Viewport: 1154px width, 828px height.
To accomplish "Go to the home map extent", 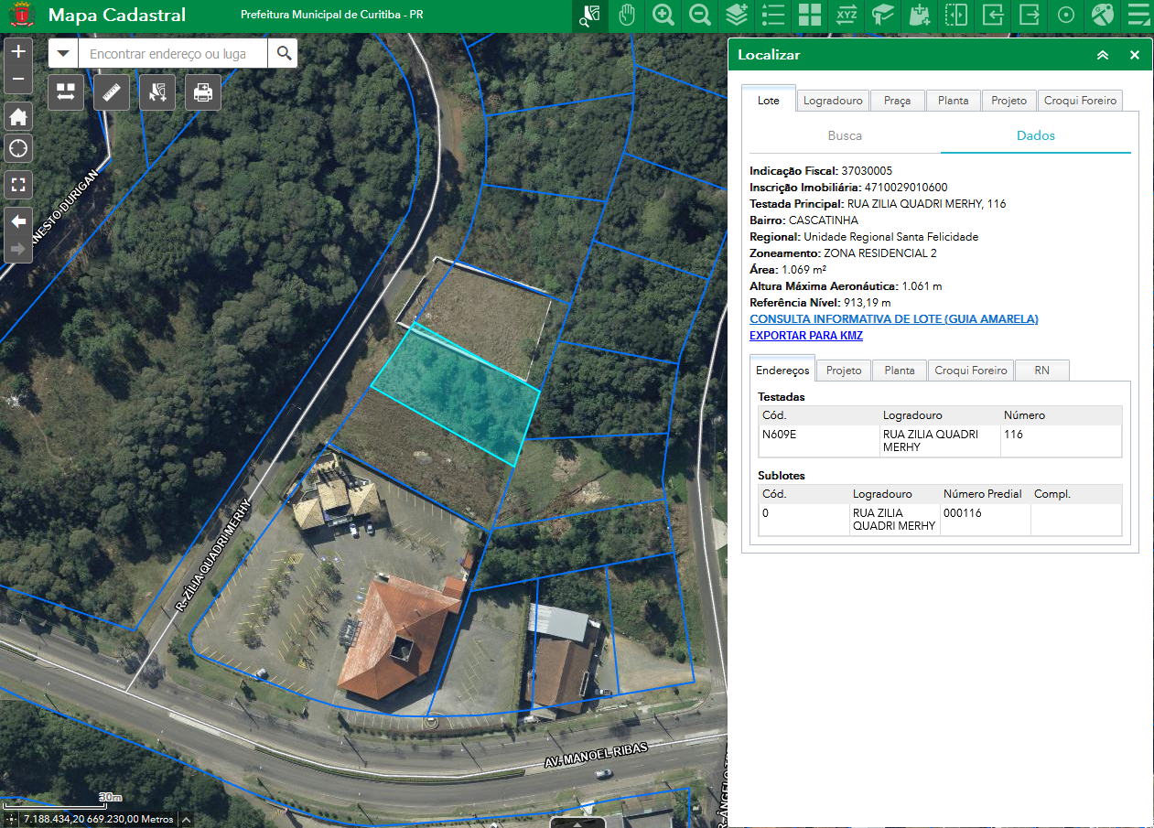I will 18,116.
